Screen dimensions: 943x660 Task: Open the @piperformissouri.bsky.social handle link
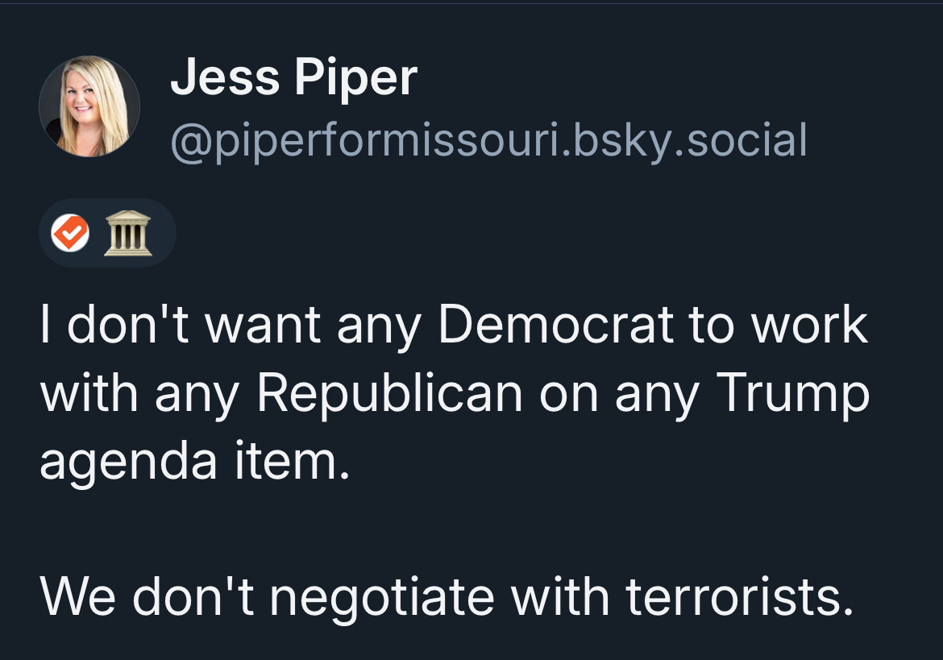point(488,140)
